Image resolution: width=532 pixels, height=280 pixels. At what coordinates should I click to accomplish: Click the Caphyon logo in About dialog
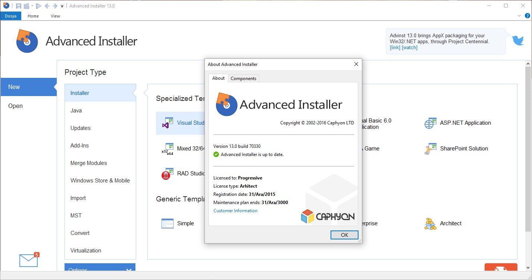[328, 216]
